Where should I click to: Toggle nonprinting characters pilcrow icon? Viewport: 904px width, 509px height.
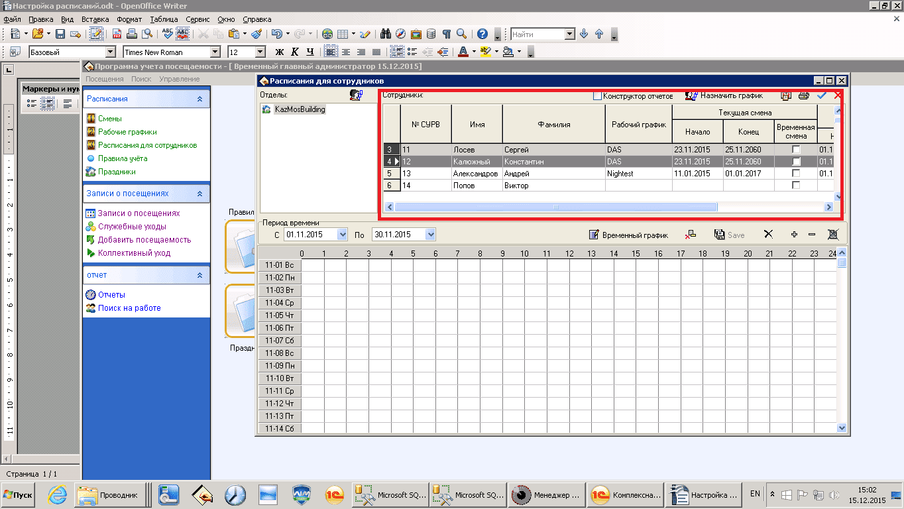pyautogui.click(x=447, y=34)
